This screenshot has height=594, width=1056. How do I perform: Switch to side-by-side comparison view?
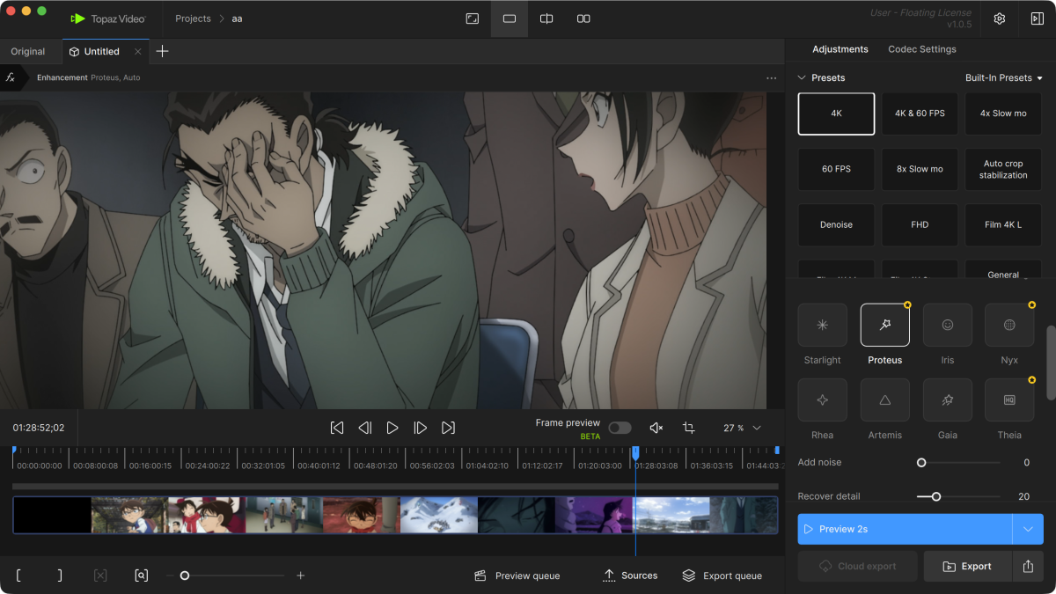(x=583, y=18)
